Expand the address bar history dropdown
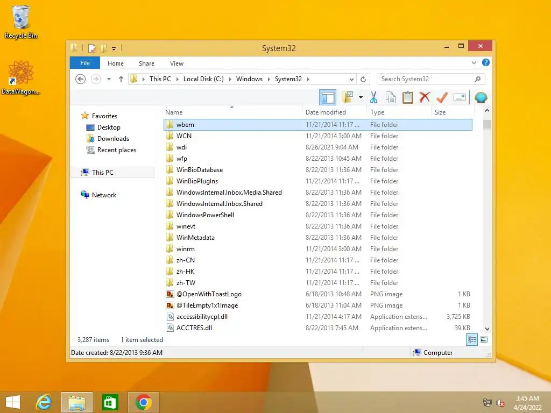The height and width of the screenshot is (413, 551). pyautogui.click(x=351, y=79)
